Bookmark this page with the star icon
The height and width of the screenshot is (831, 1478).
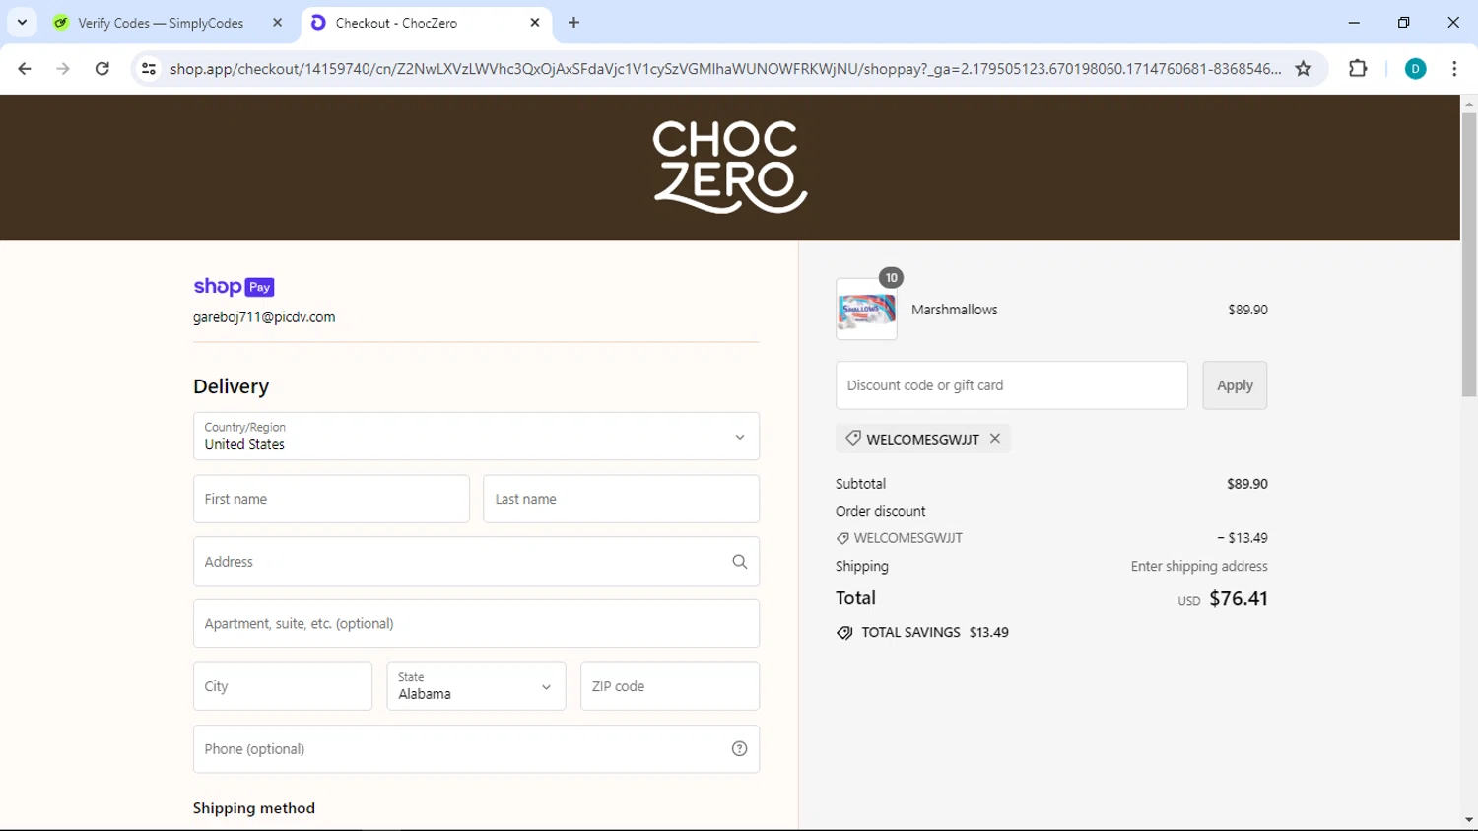(1303, 69)
